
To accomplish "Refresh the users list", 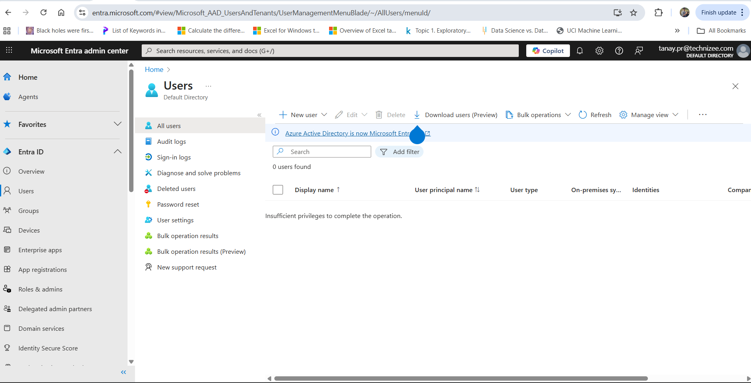I will pos(595,115).
